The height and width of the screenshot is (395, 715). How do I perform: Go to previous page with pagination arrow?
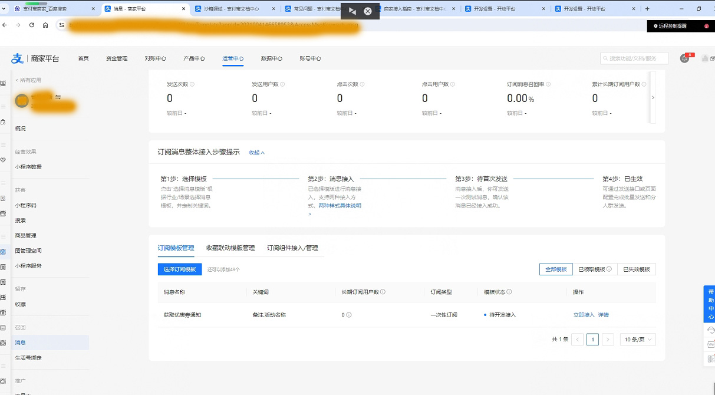click(x=578, y=340)
